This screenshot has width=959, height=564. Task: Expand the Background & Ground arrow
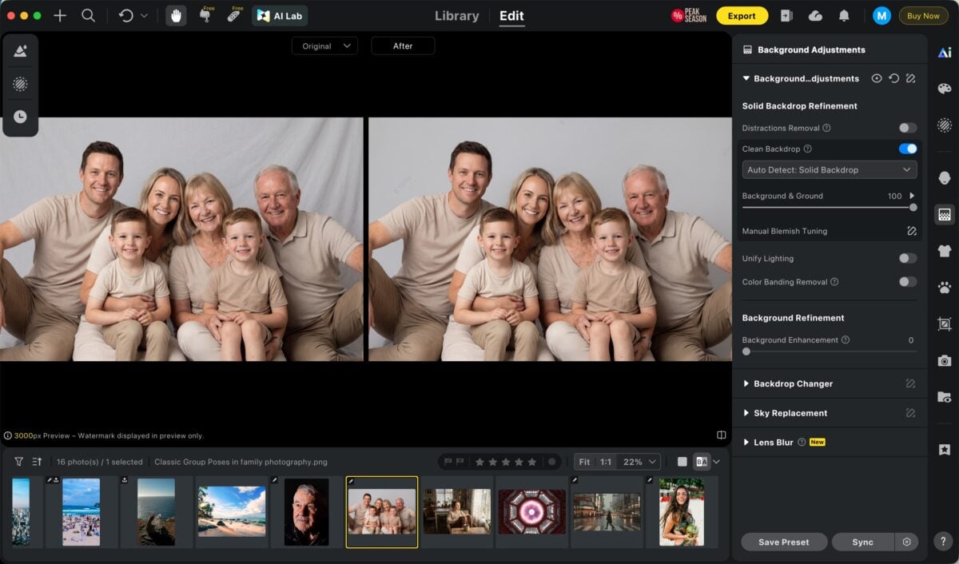[x=912, y=196]
